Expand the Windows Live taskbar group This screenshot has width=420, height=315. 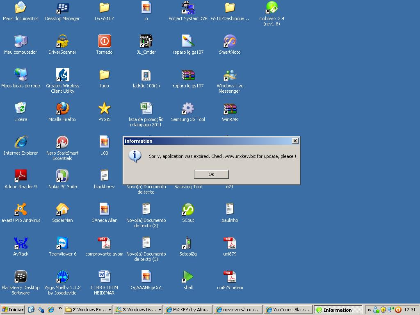[138, 310]
